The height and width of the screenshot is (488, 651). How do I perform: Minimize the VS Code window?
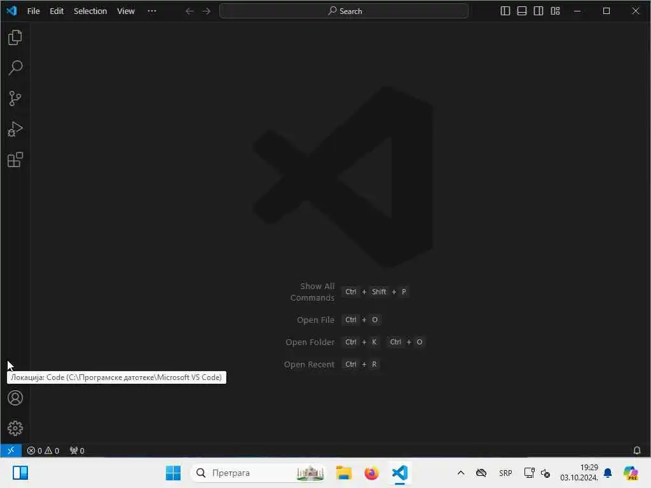[577, 11]
